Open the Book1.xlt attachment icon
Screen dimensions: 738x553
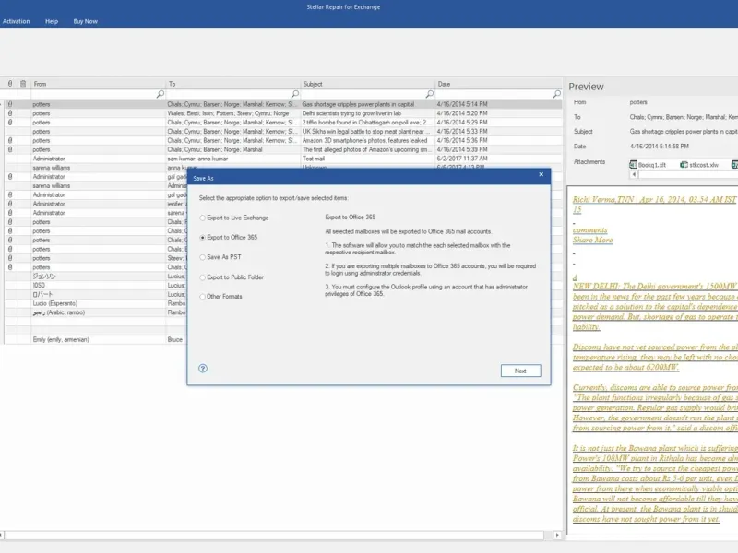(633, 165)
